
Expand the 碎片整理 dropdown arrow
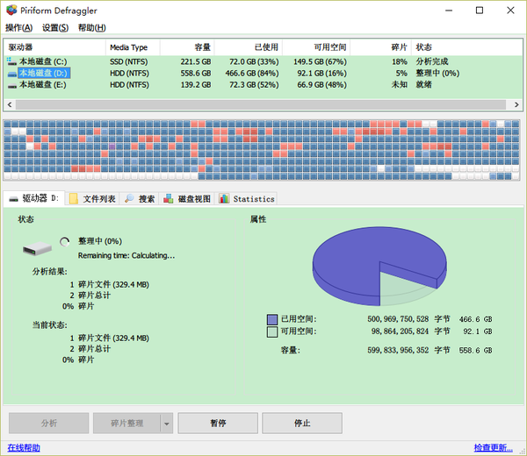click(x=167, y=424)
